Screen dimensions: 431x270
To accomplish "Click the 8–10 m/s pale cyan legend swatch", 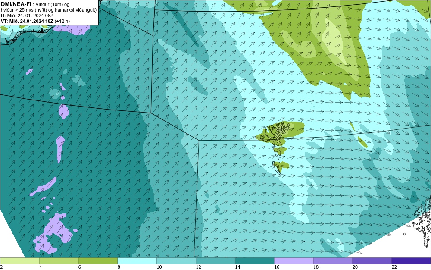I will click(x=137, y=261).
